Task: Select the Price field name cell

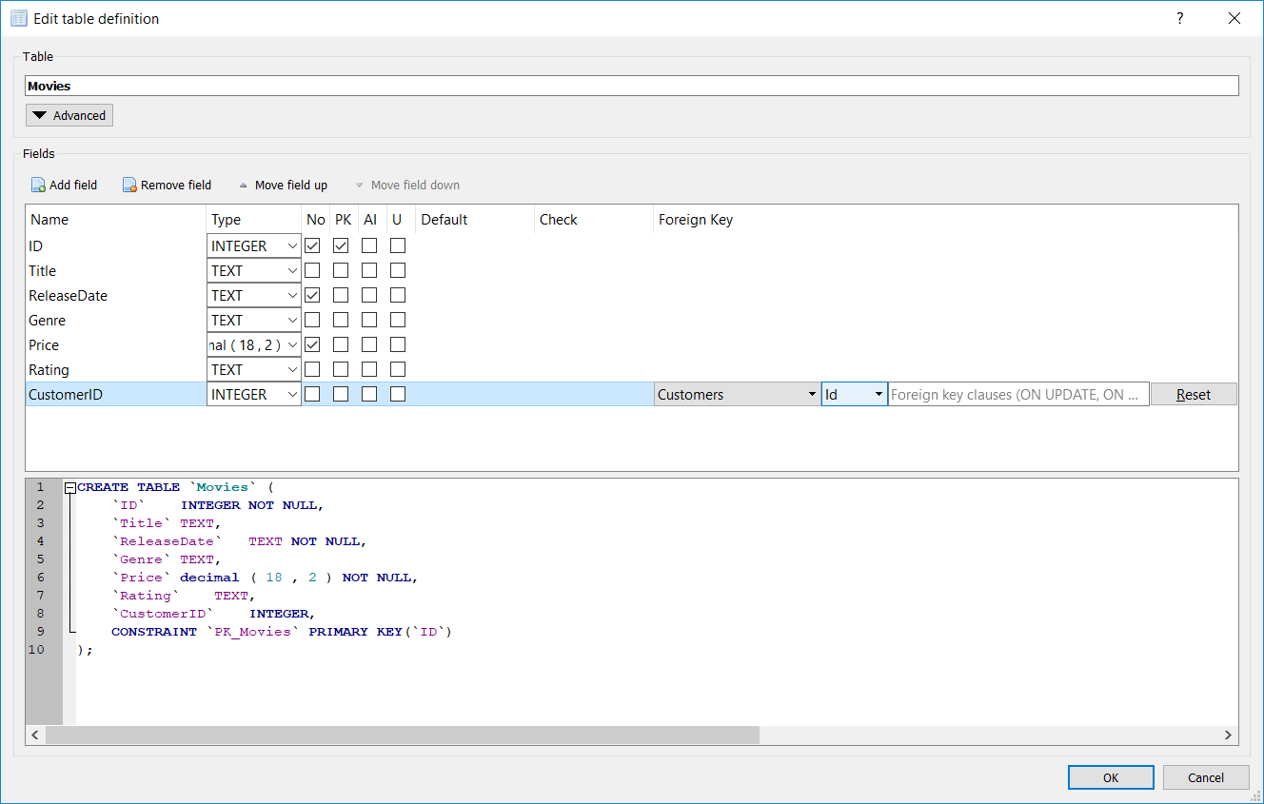Action: pyautogui.click(x=116, y=345)
